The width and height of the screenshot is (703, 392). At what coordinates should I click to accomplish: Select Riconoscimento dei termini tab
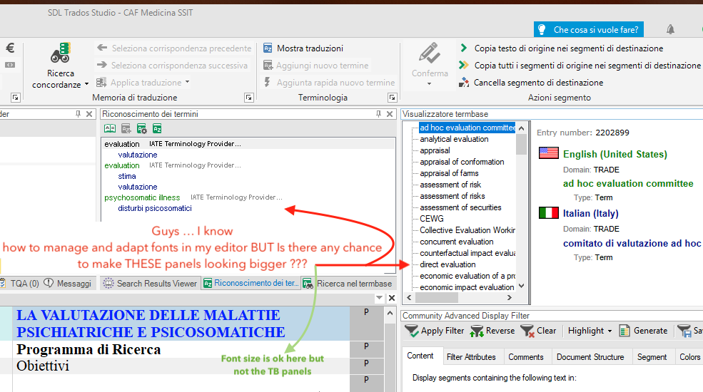click(x=251, y=283)
